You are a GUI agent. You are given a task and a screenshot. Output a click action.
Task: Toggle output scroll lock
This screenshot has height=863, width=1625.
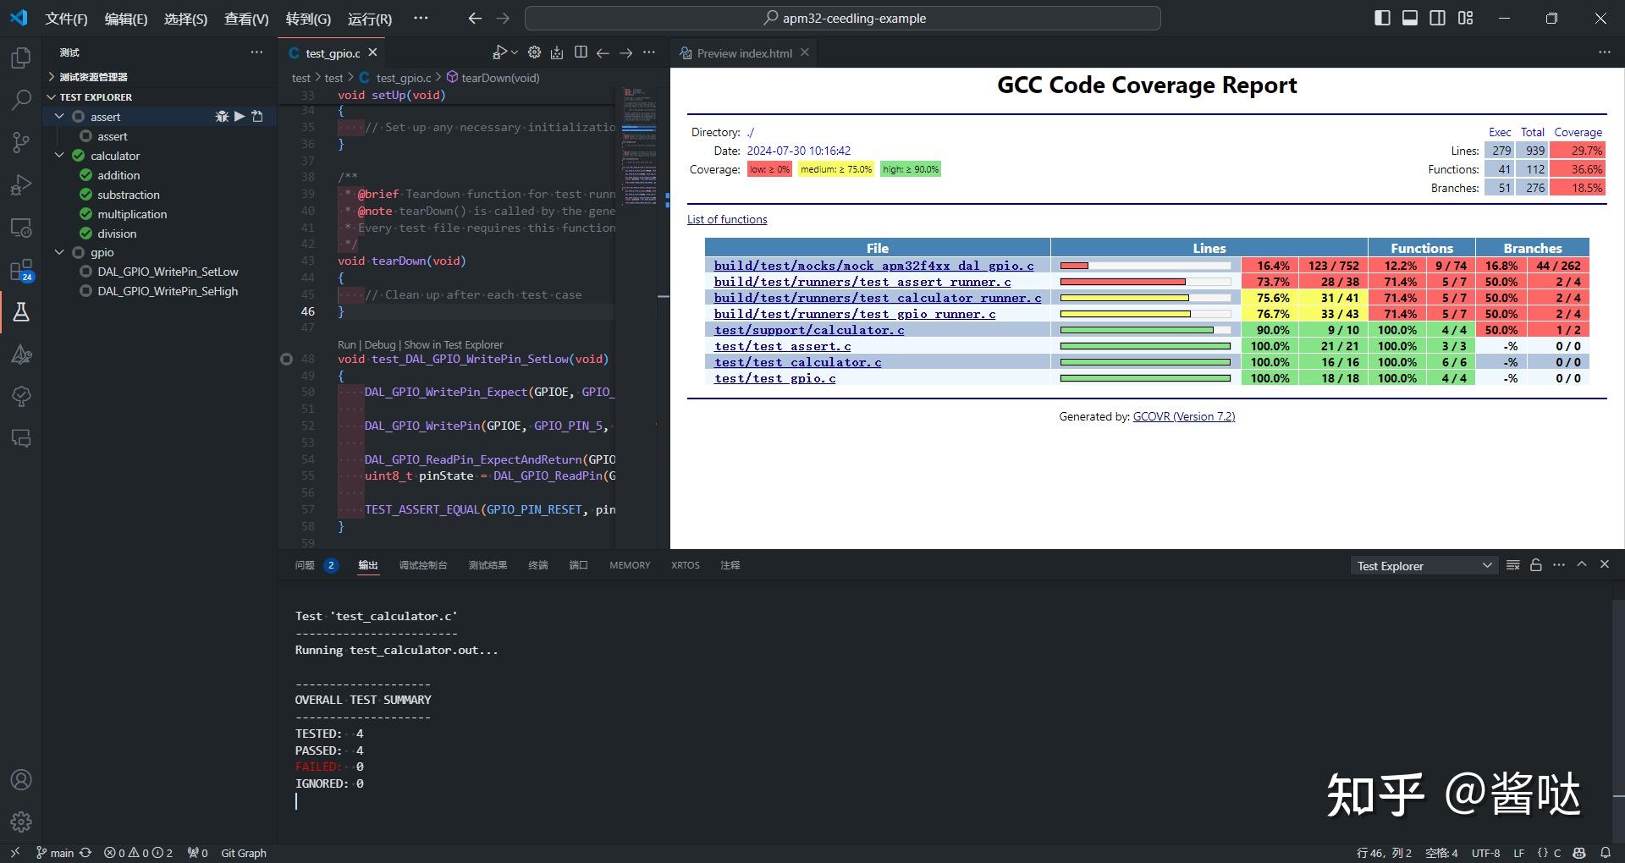pos(1536,565)
